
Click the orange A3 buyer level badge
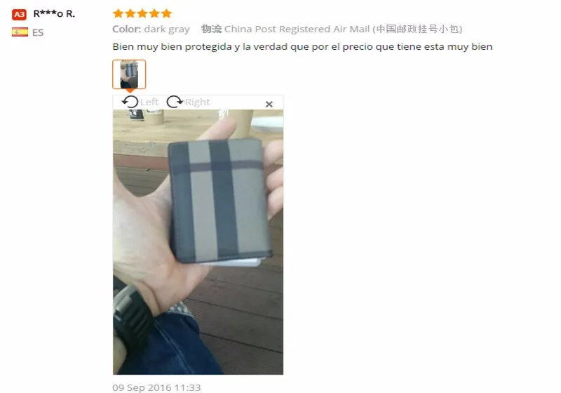(x=20, y=14)
